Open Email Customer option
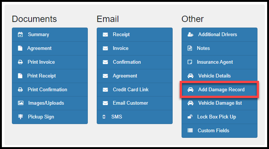 click(135, 103)
